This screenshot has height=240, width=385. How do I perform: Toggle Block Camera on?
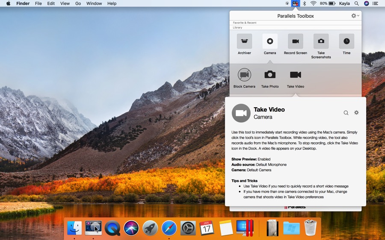(244, 75)
